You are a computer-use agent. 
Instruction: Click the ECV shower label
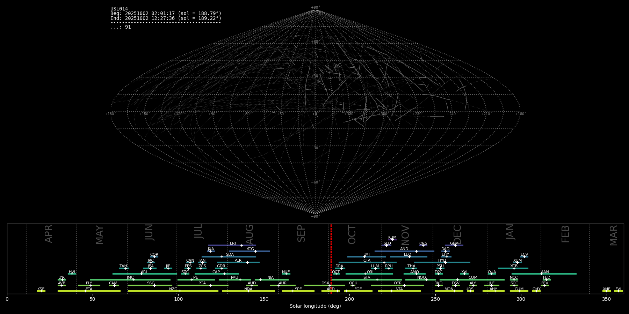click(x=524, y=255)
